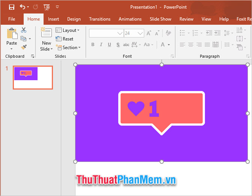The width and height of the screenshot is (252, 196).
Task: Open Paragraph dialog launcher
Action: pos(248,56)
